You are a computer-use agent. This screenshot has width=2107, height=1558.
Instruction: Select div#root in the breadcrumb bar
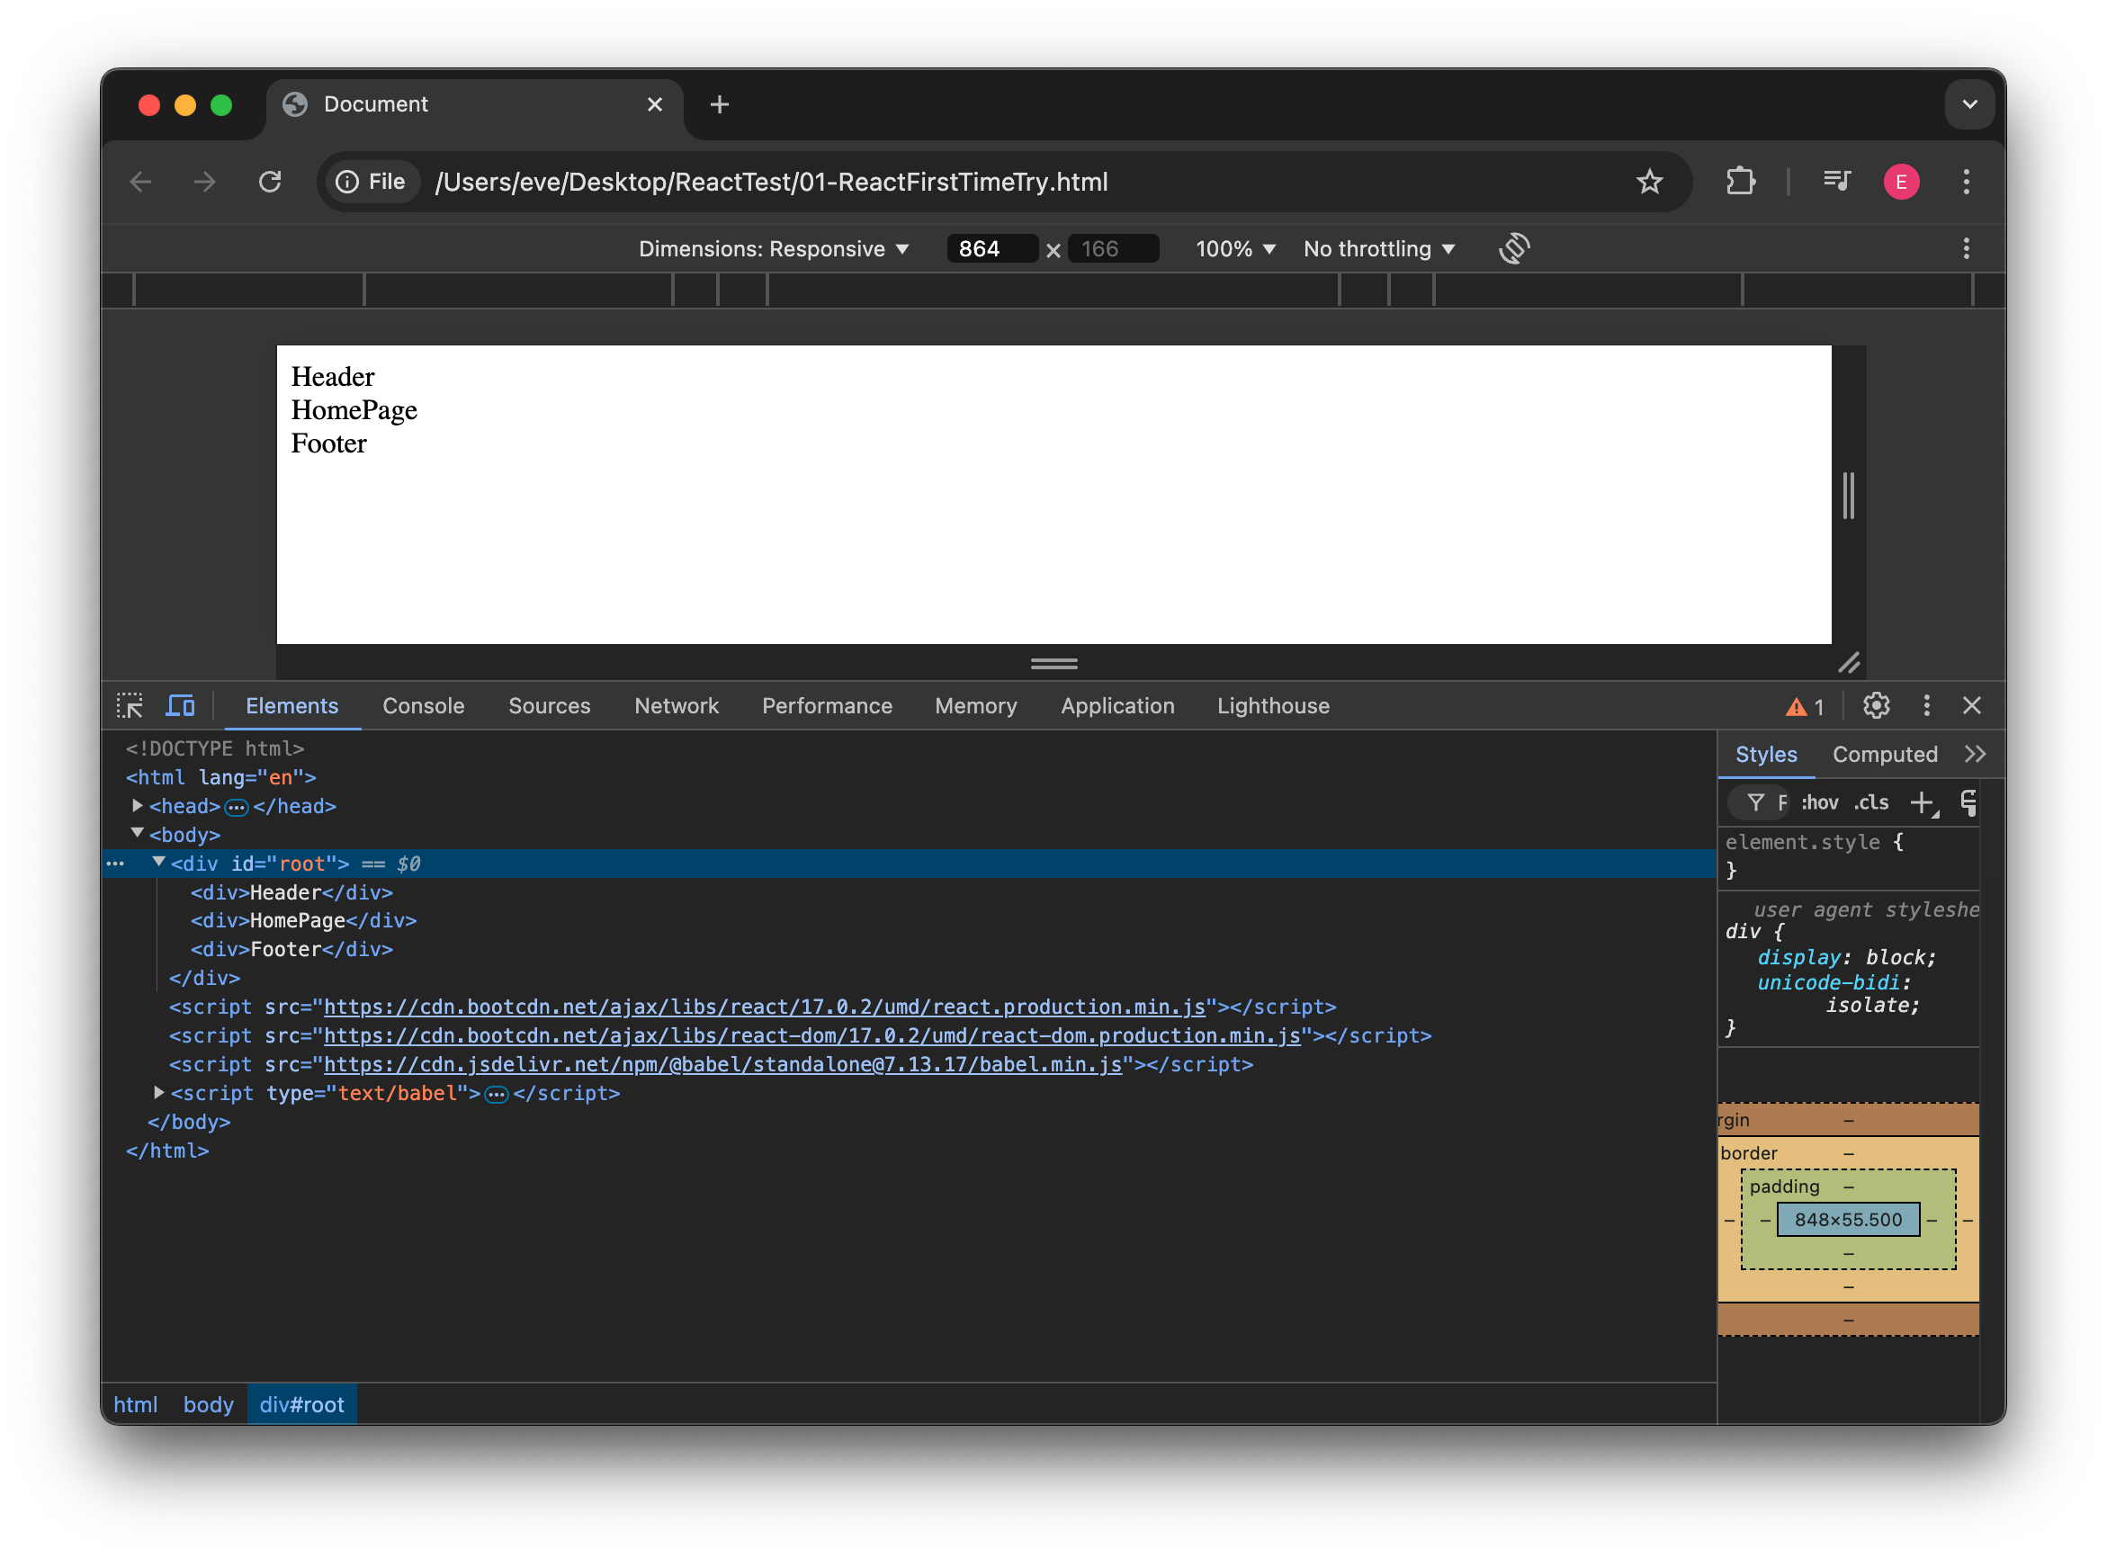(x=300, y=1403)
